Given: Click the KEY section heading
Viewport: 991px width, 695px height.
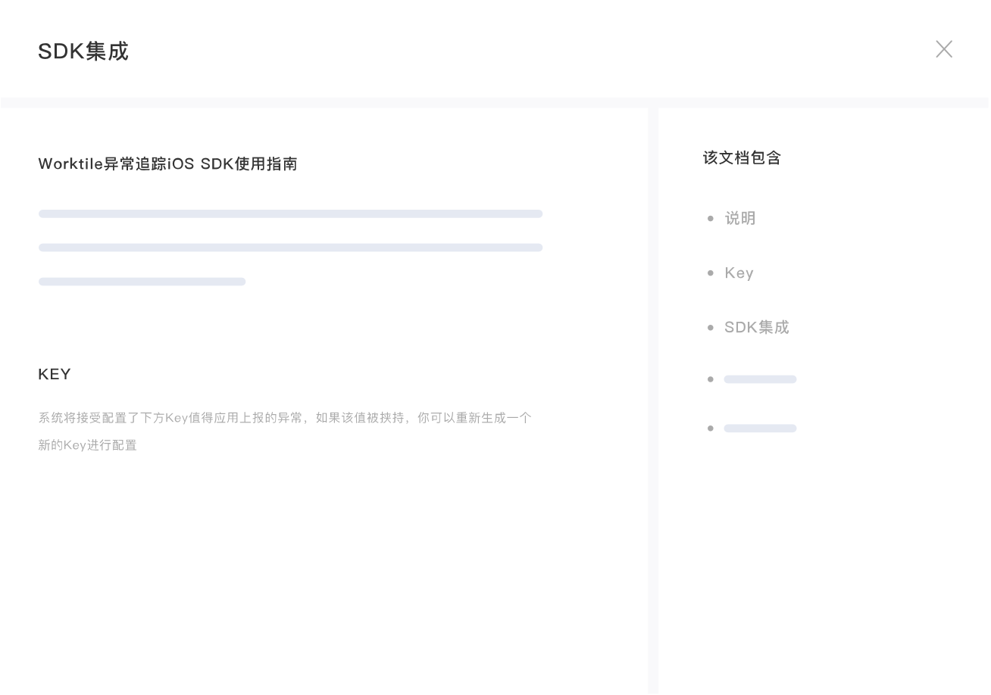Looking at the screenshot, I should [55, 374].
